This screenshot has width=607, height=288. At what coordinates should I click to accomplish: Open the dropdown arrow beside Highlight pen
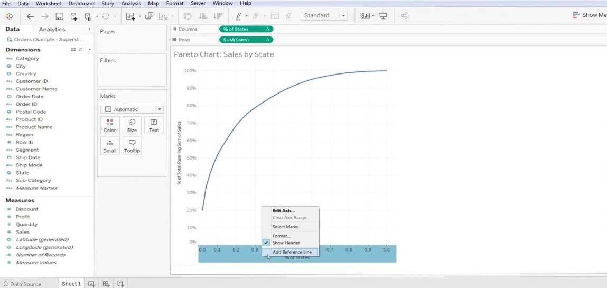coord(247,16)
